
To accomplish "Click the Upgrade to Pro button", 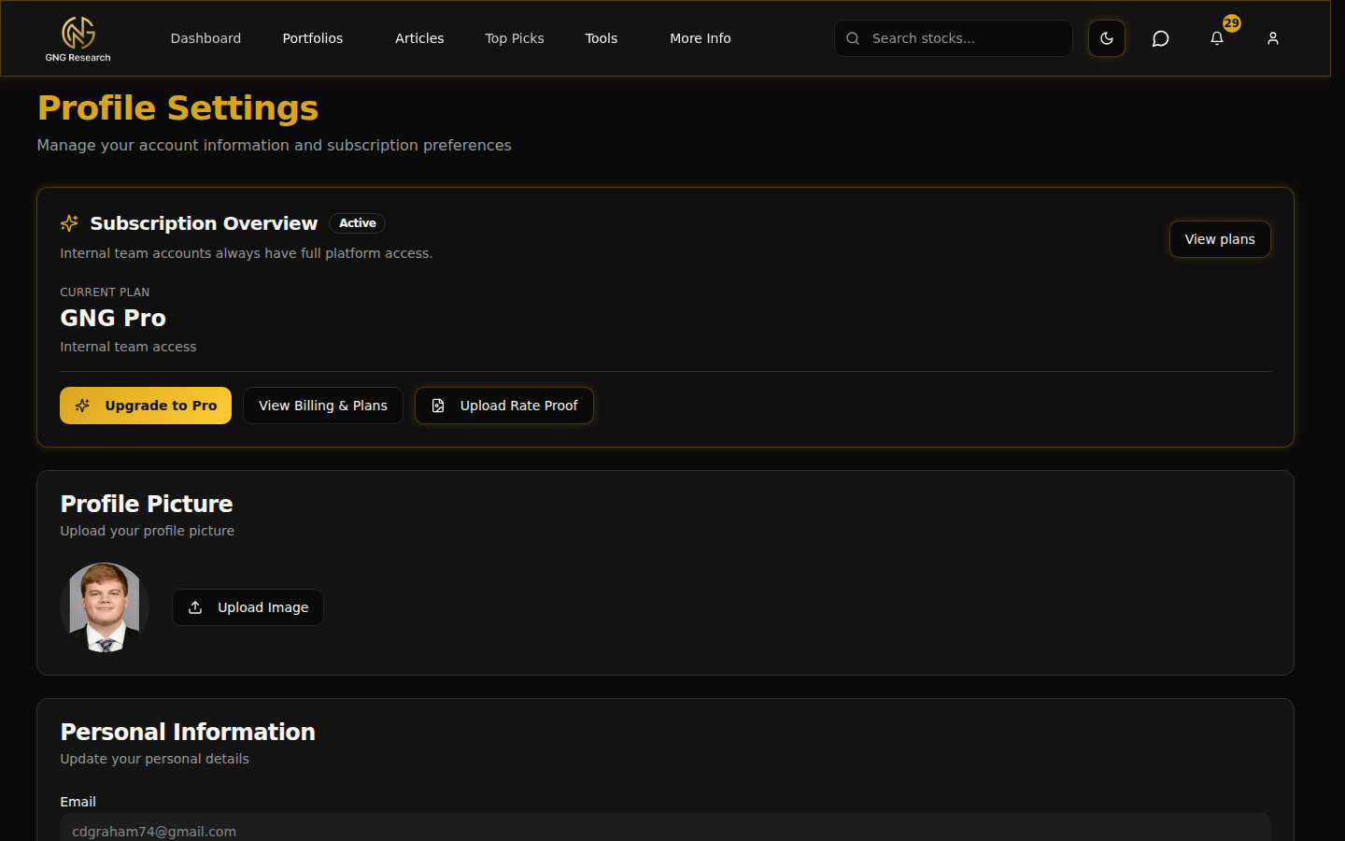I will (x=146, y=406).
